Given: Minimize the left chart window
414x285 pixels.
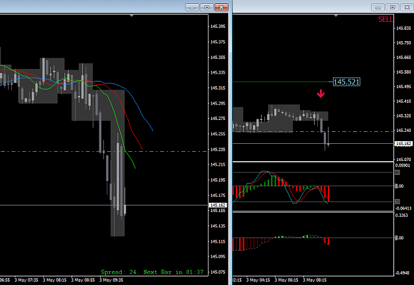Looking at the screenshot, I should pos(192,7).
